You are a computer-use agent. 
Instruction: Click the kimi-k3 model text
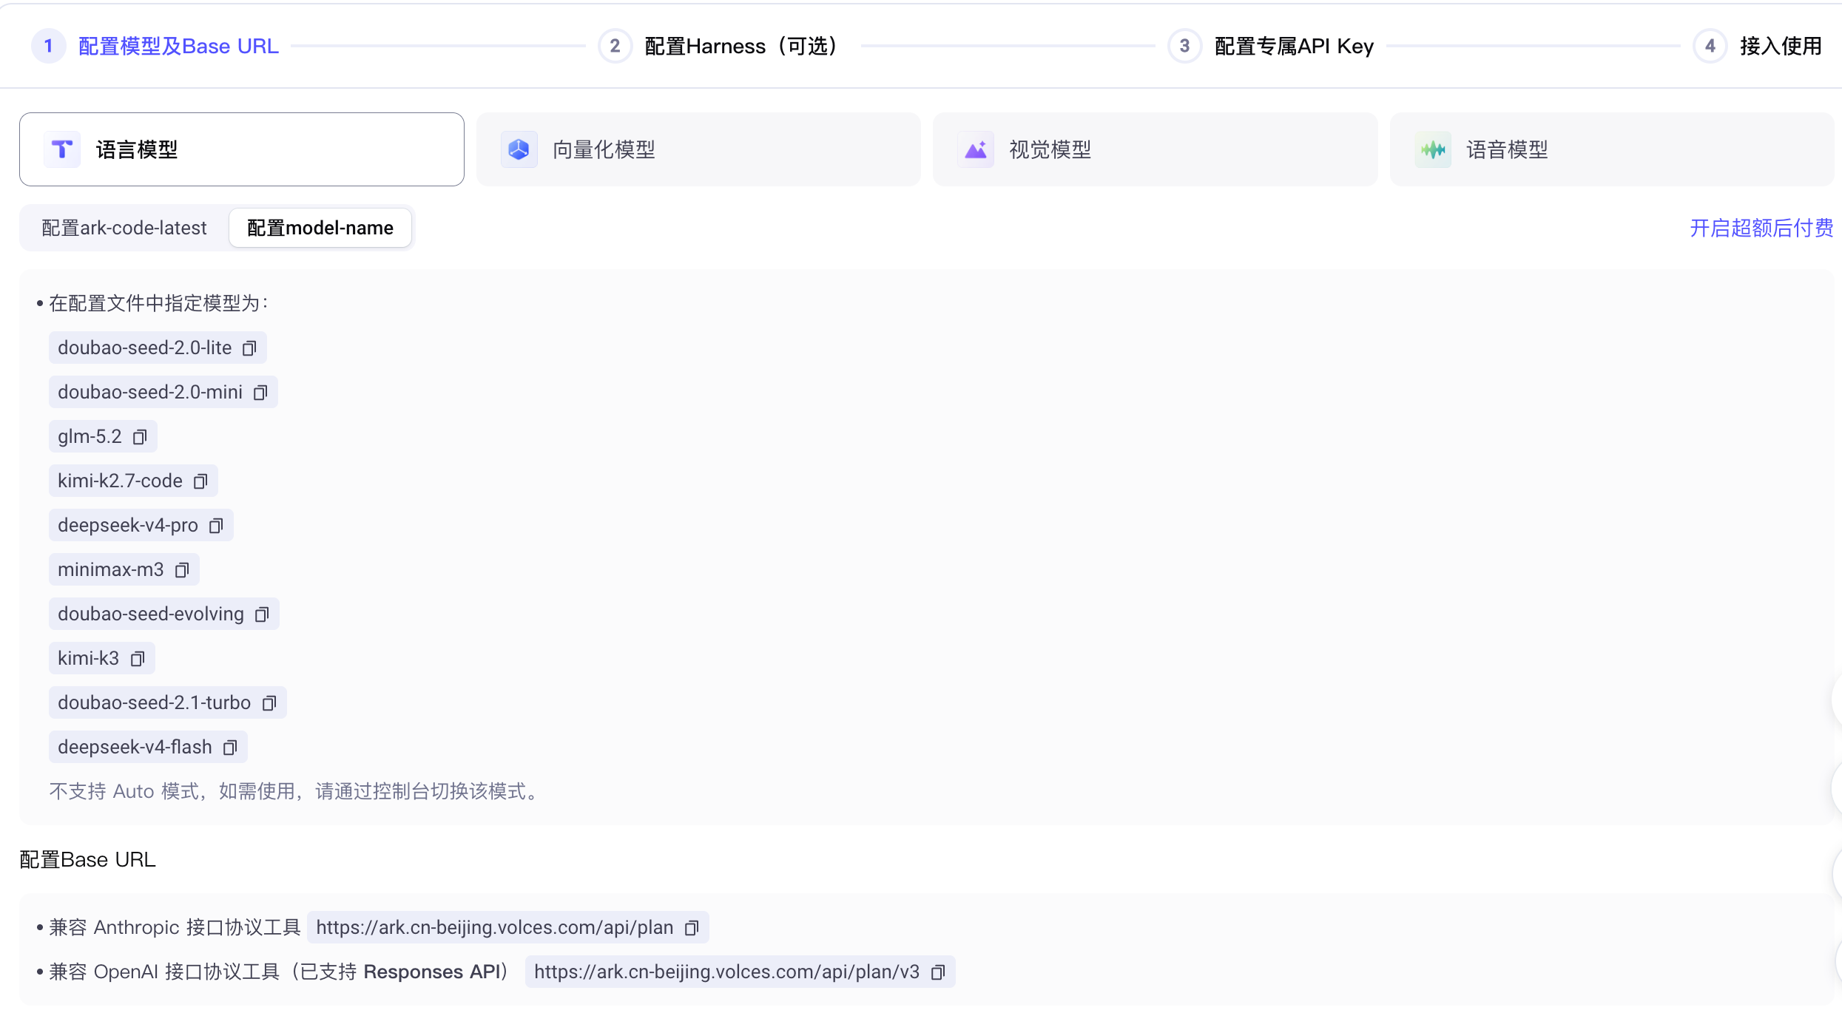(x=88, y=658)
